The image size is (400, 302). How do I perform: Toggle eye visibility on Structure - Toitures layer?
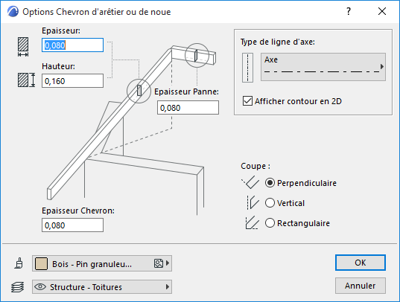[40, 286]
